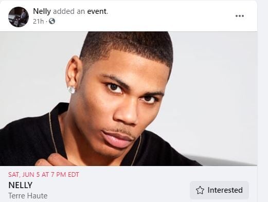Open the NELLY event title
268x202 pixels.
pos(21,185)
